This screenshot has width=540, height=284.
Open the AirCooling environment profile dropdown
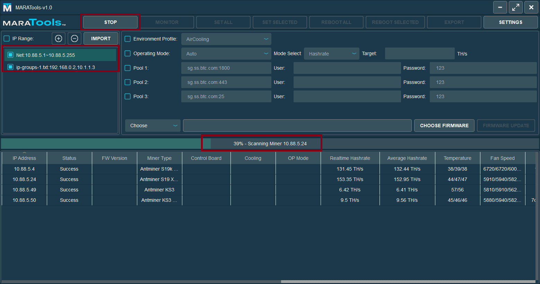pyautogui.click(x=226, y=39)
